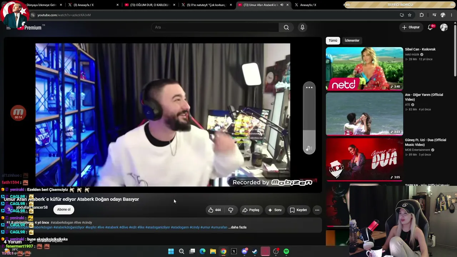Open the Chrome extensions puzzle icon
457x257 pixels.
click(x=422, y=15)
